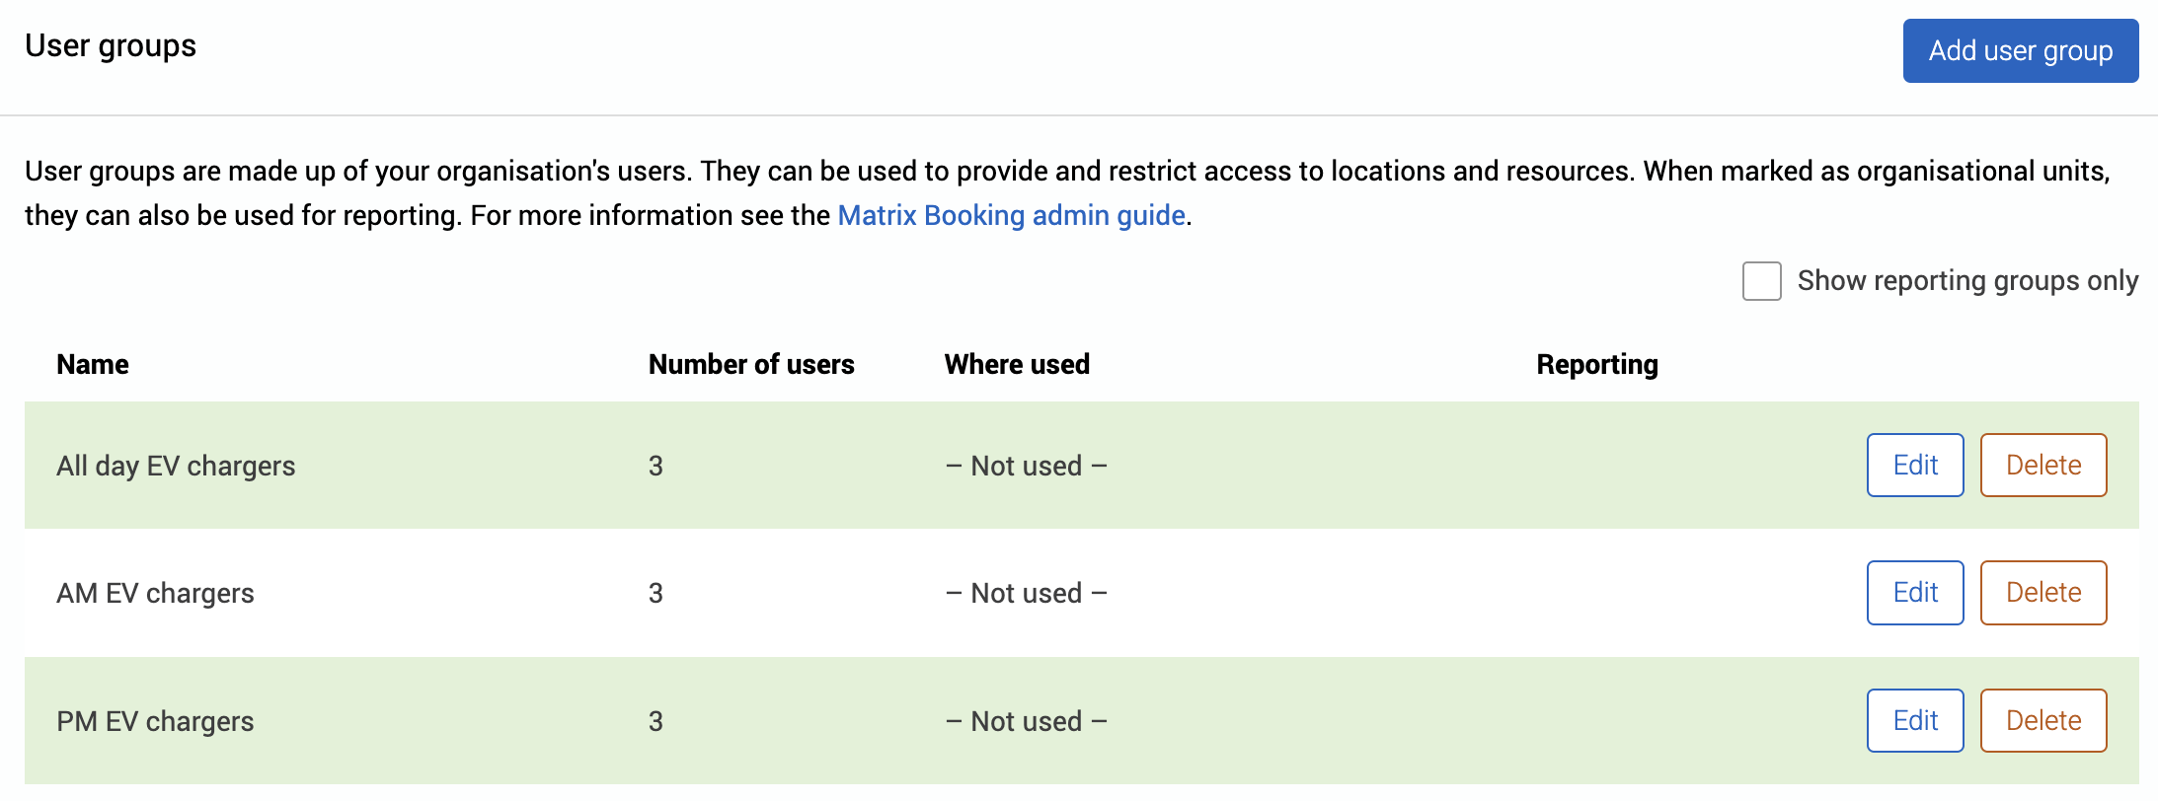Delete the AM EV chargers group
The height and width of the screenshot is (801, 2158).
pos(2042,592)
